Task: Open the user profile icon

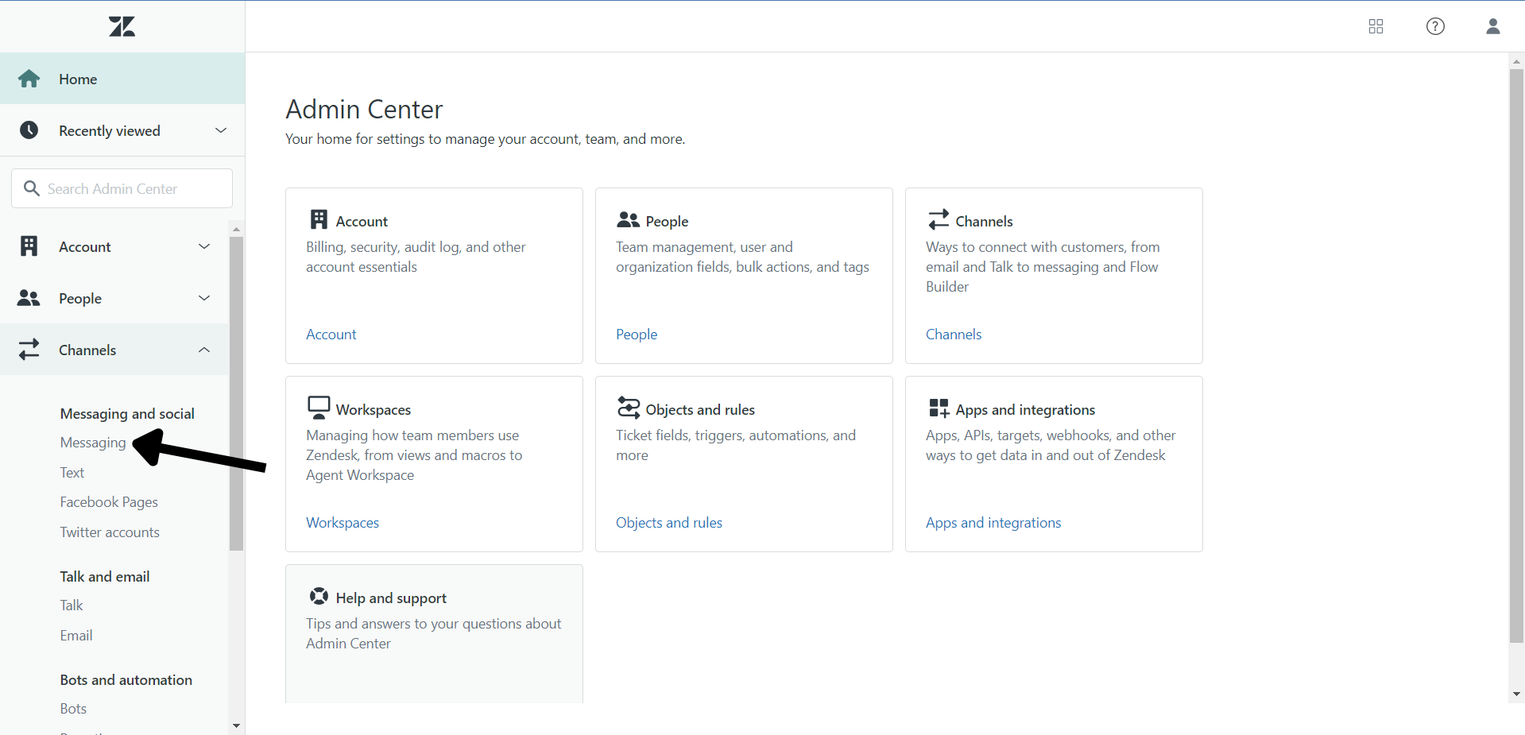Action: 1493,26
